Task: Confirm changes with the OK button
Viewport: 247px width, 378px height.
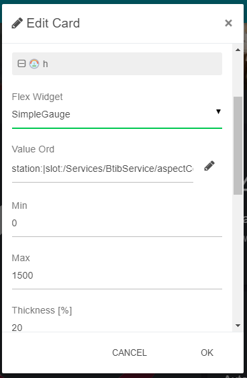Action: point(207,352)
